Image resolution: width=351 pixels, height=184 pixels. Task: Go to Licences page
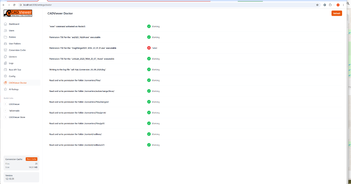(13, 57)
